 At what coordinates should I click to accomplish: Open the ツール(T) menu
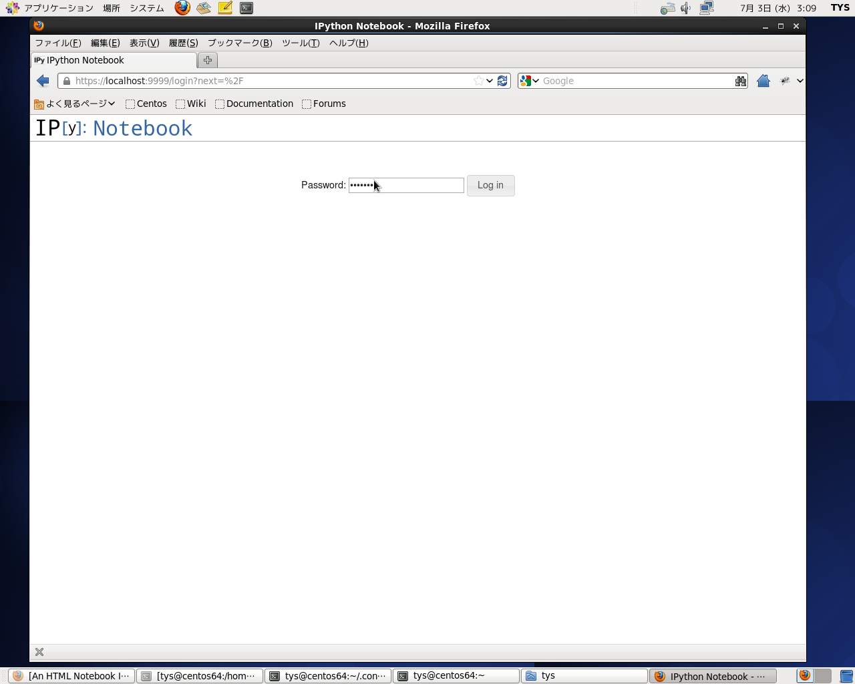(x=301, y=43)
